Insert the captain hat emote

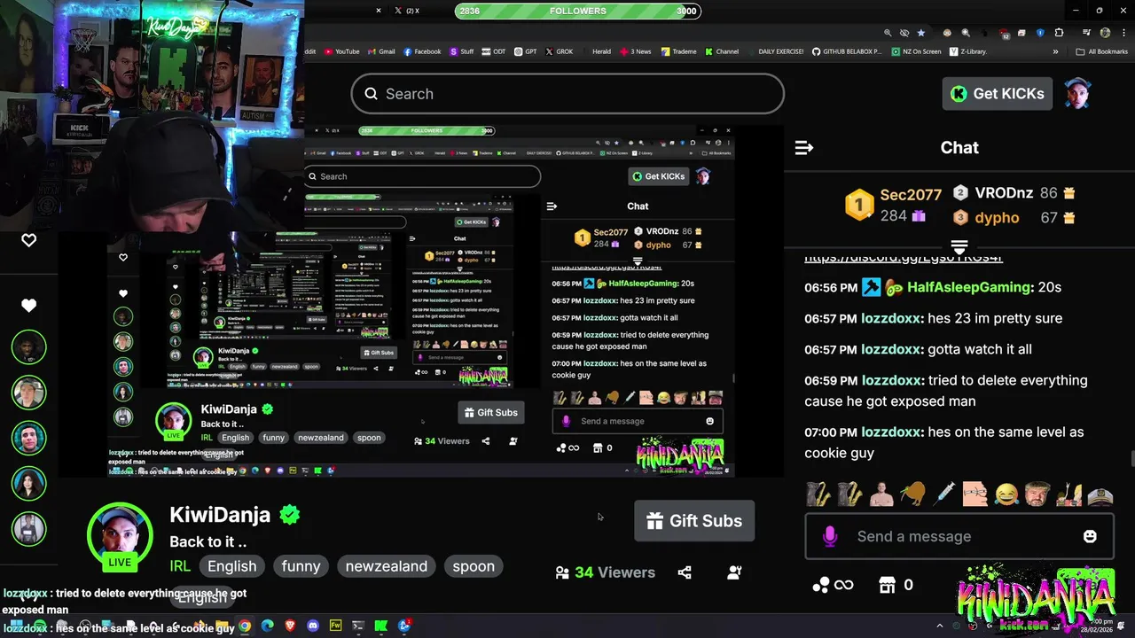click(1100, 494)
